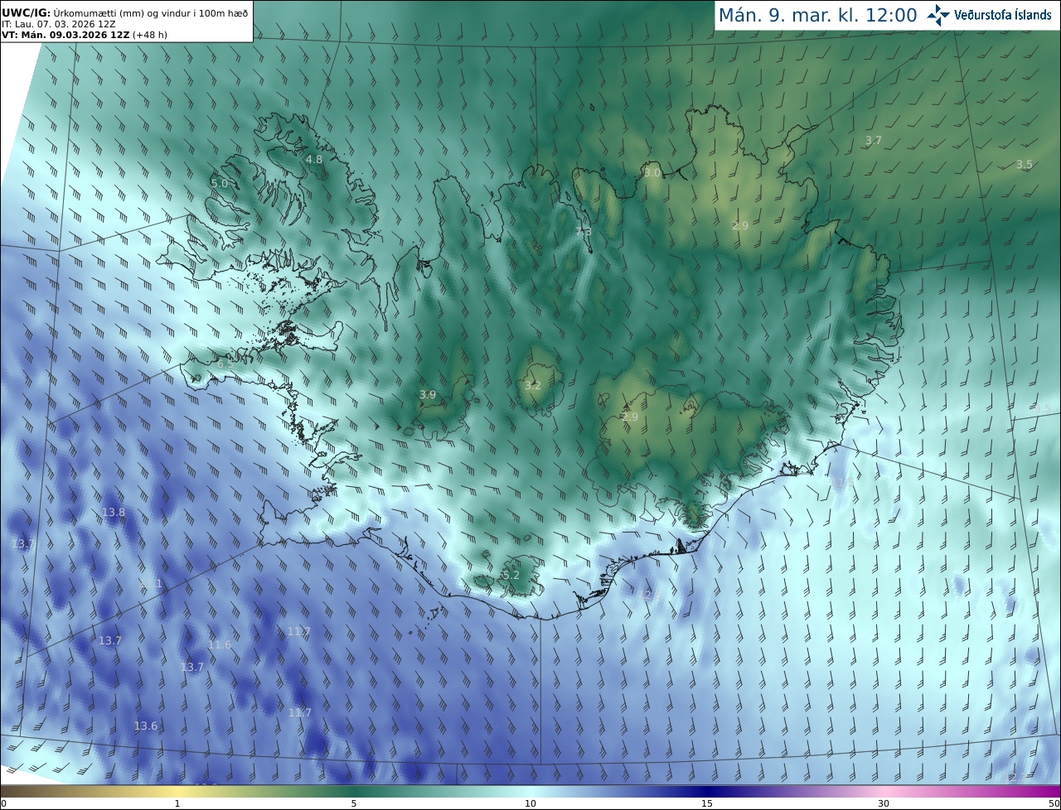Click the 5.0 value label on the map

pos(219,183)
